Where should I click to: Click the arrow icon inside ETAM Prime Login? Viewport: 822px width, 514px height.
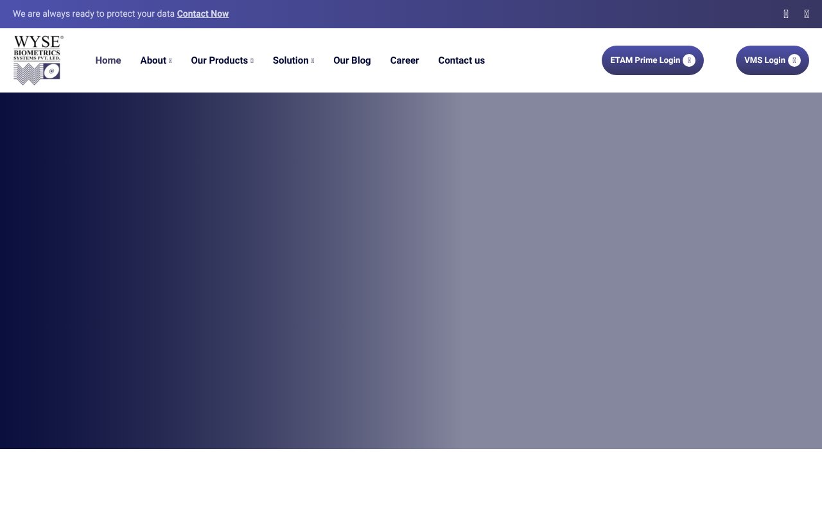tap(689, 60)
